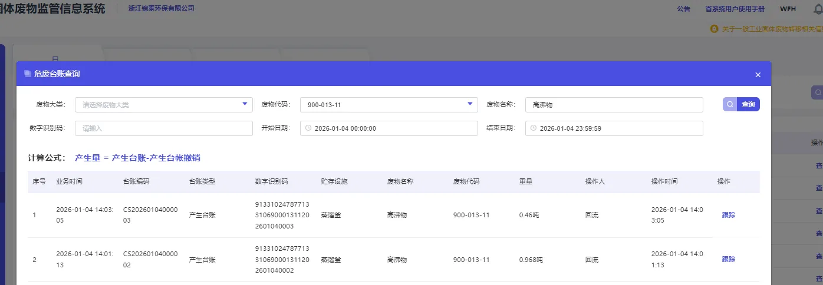Click 业务时间 2026-01-04 14:03:05

pos(84,215)
